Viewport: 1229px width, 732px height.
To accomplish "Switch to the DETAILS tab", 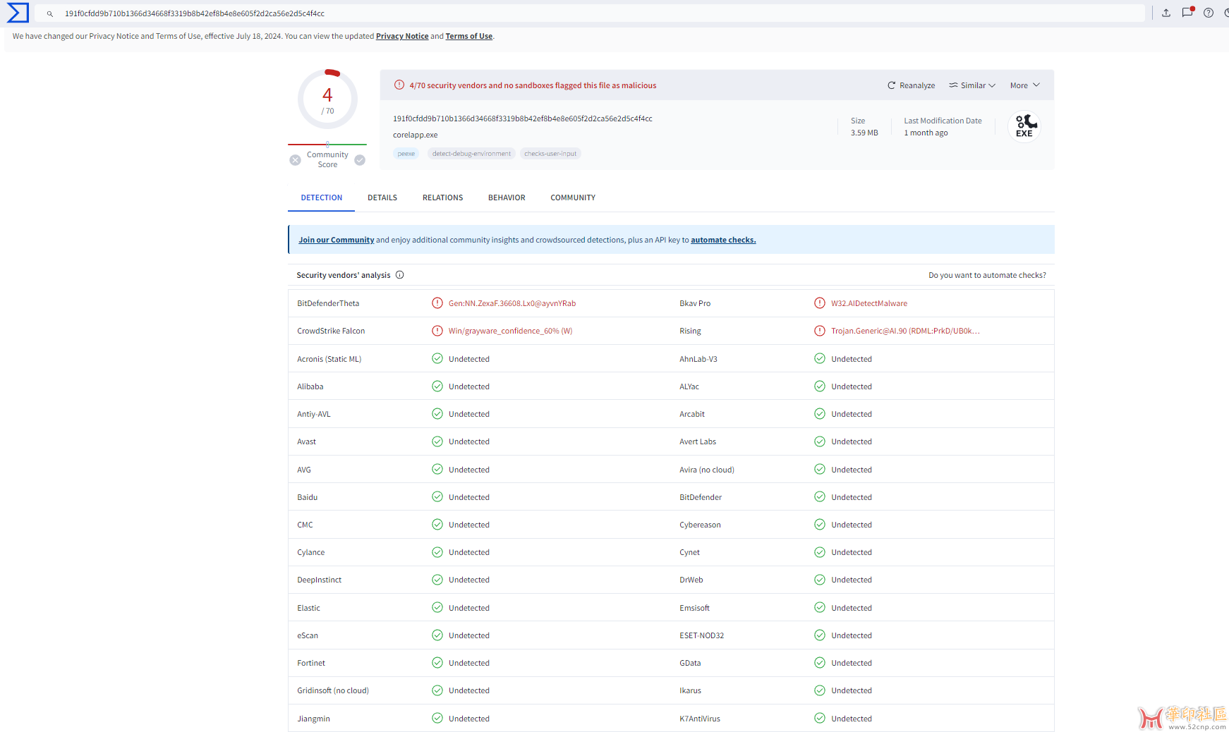I will click(x=382, y=197).
